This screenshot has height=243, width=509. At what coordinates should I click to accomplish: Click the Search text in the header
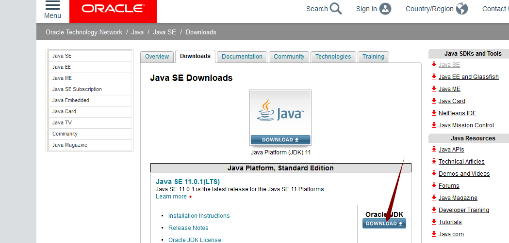tap(317, 9)
